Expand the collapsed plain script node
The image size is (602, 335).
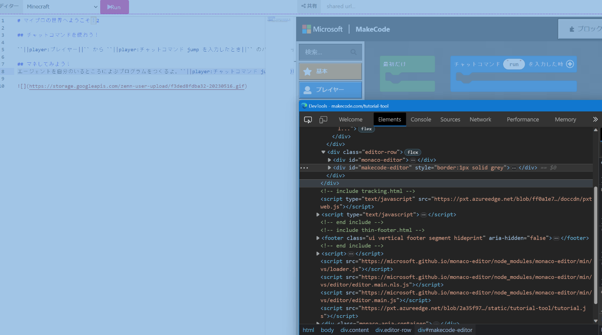point(318,254)
